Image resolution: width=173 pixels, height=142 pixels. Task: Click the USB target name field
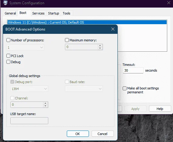click(29, 121)
